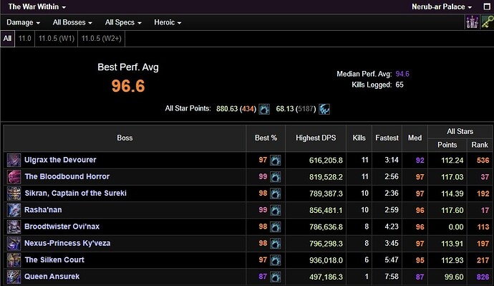The width and height of the screenshot is (494, 286).
Task: Sort by All Stars Rank header
Action: pyautogui.click(x=480, y=145)
